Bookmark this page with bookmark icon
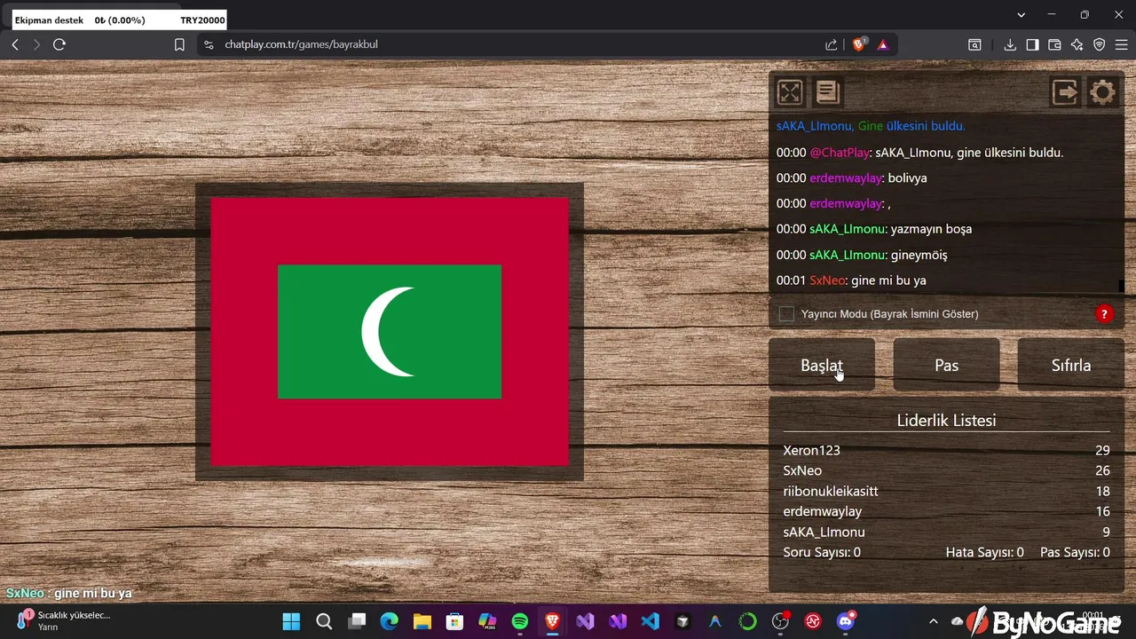Viewport: 1136px width, 639px height. tap(179, 44)
